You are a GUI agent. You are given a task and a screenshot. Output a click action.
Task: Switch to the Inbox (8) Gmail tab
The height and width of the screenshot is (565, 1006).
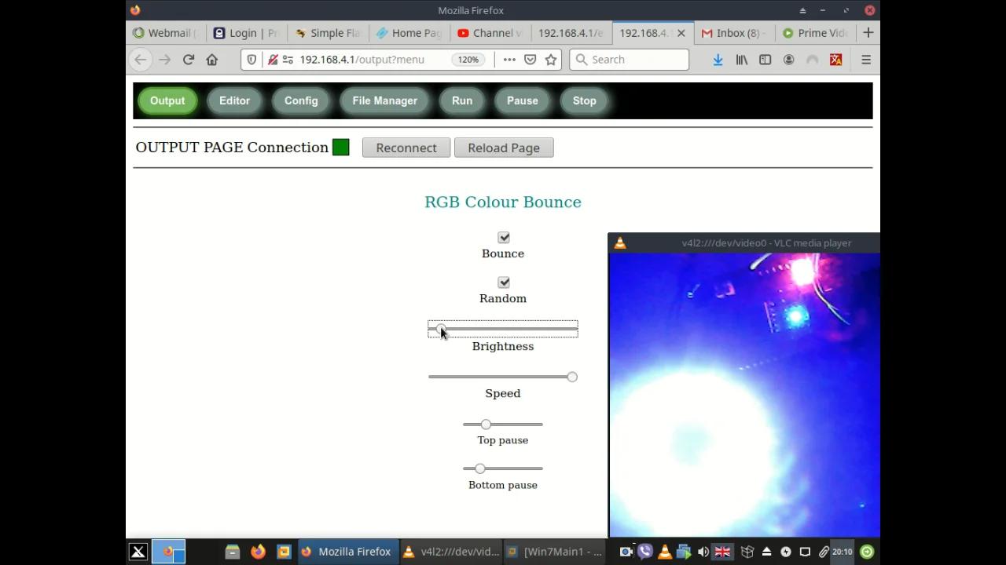point(733,33)
